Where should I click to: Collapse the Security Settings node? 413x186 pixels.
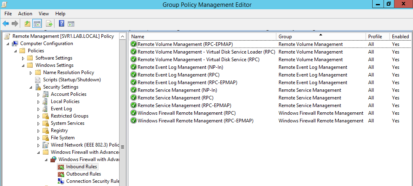point(31,87)
